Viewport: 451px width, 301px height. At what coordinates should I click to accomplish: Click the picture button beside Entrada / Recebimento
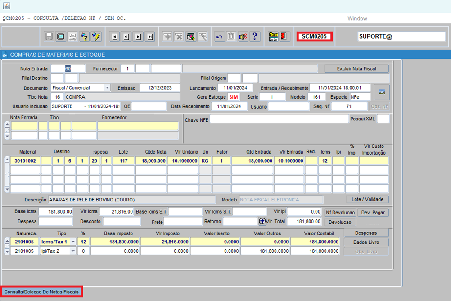[382, 92]
